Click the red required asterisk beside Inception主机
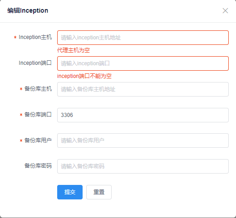The height and width of the screenshot is (218, 236). (x=15, y=37)
